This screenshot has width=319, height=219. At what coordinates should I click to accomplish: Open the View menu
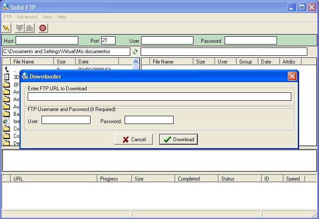[x=47, y=17]
